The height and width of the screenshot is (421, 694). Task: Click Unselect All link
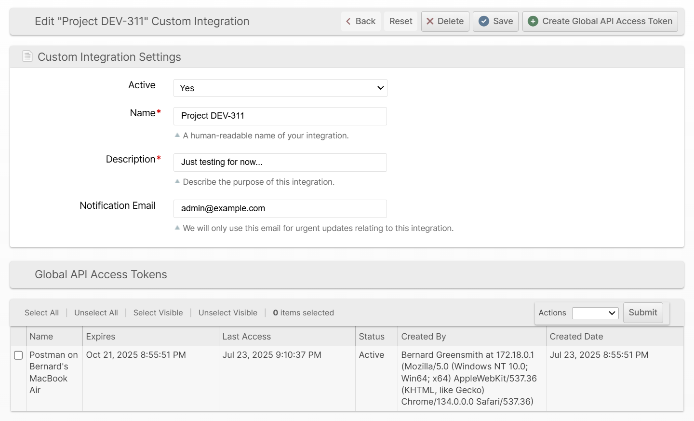96,313
